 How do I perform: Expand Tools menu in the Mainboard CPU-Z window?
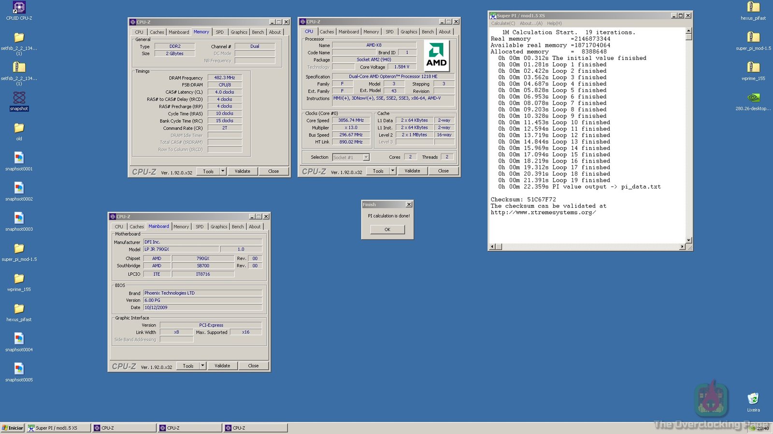(x=191, y=366)
